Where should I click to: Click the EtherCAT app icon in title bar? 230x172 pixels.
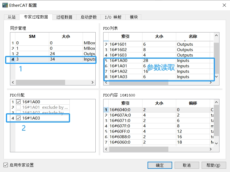5,5
